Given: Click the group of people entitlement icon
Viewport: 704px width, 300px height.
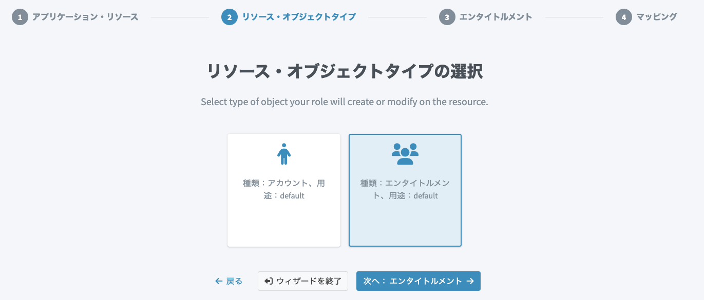Looking at the screenshot, I should coord(405,154).
